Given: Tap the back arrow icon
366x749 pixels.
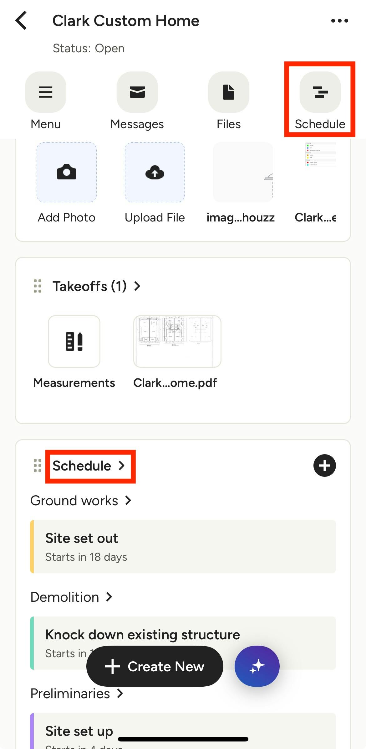Looking at the screenshot, I should pyautogui.click(x=21, y=21).
